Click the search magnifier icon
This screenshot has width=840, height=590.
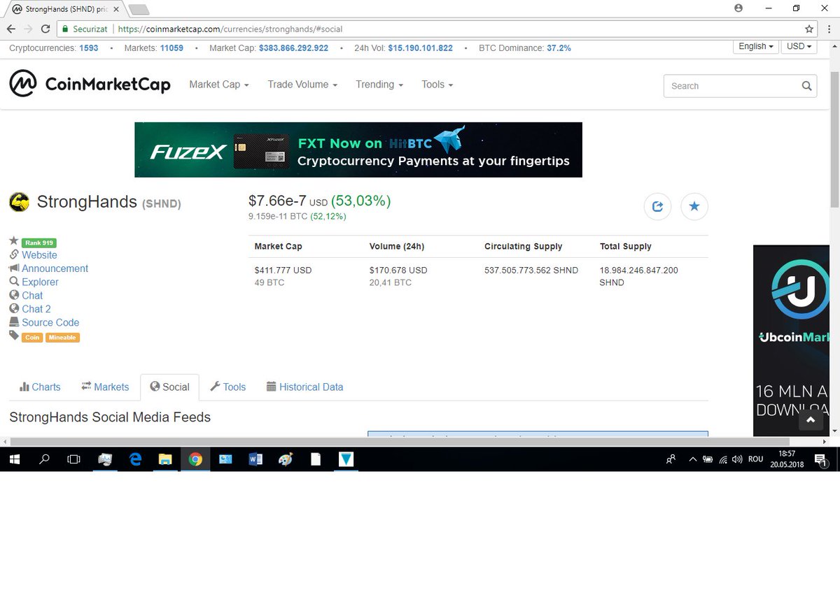click(806, 86)
